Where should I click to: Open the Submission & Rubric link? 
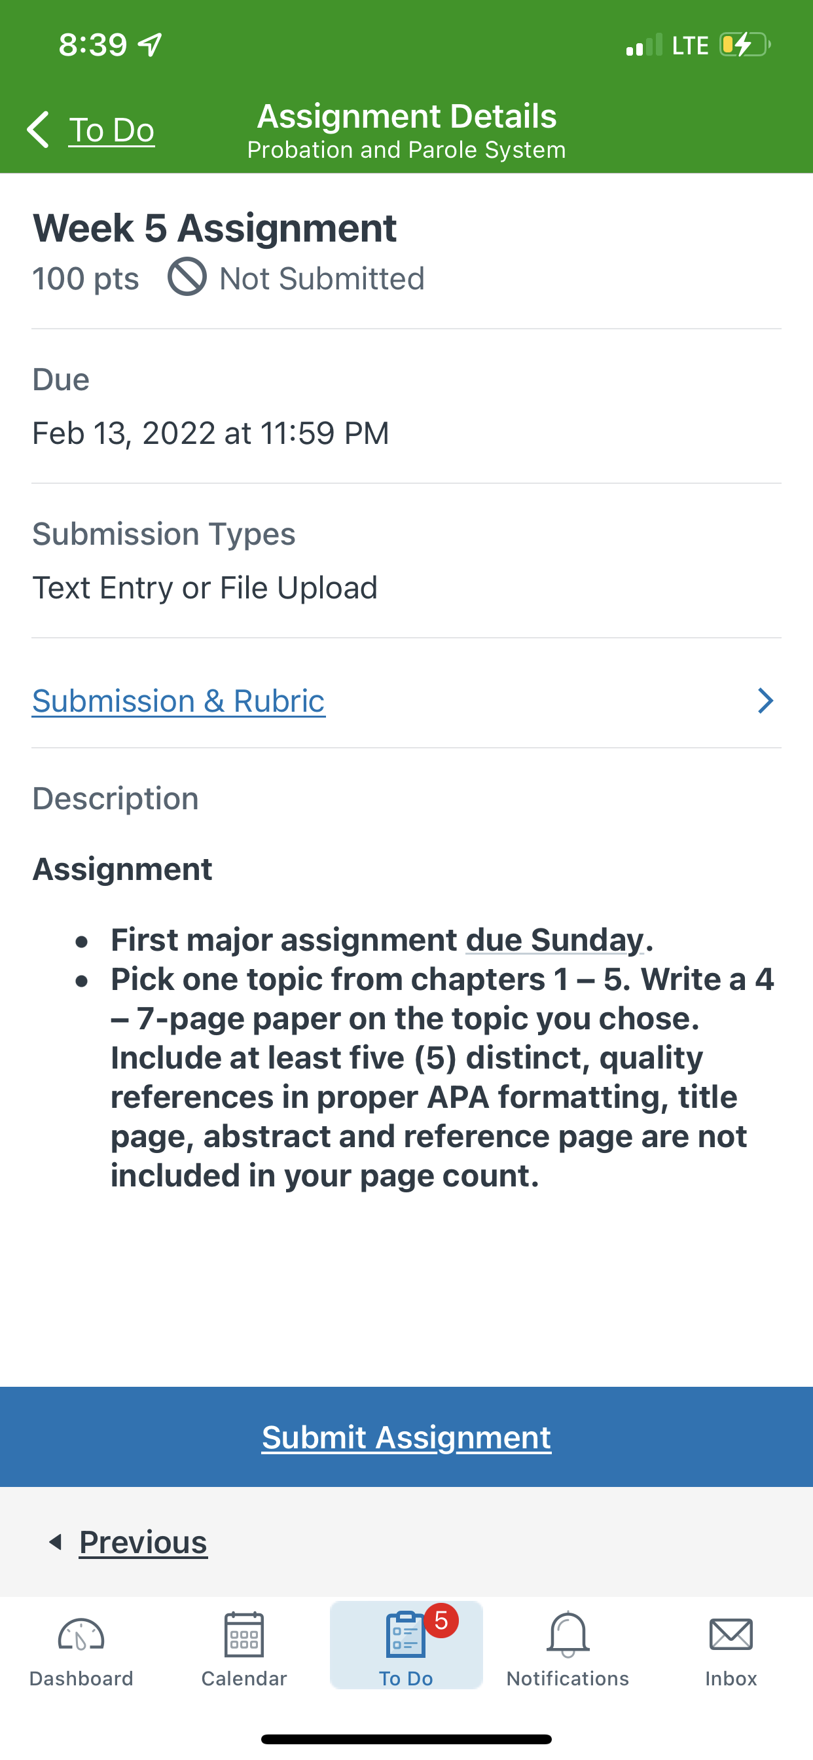[179, 701]
